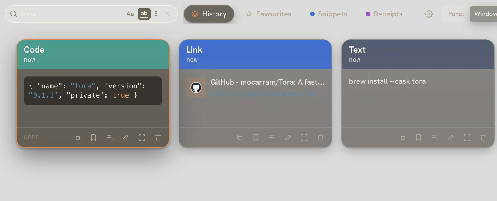497x201 pixels.
Task: Click the JSON code snippet block
Action: 93,91
